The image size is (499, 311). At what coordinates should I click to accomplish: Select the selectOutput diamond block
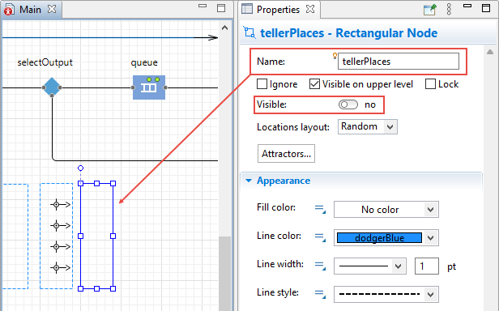(x=52, y=87)
